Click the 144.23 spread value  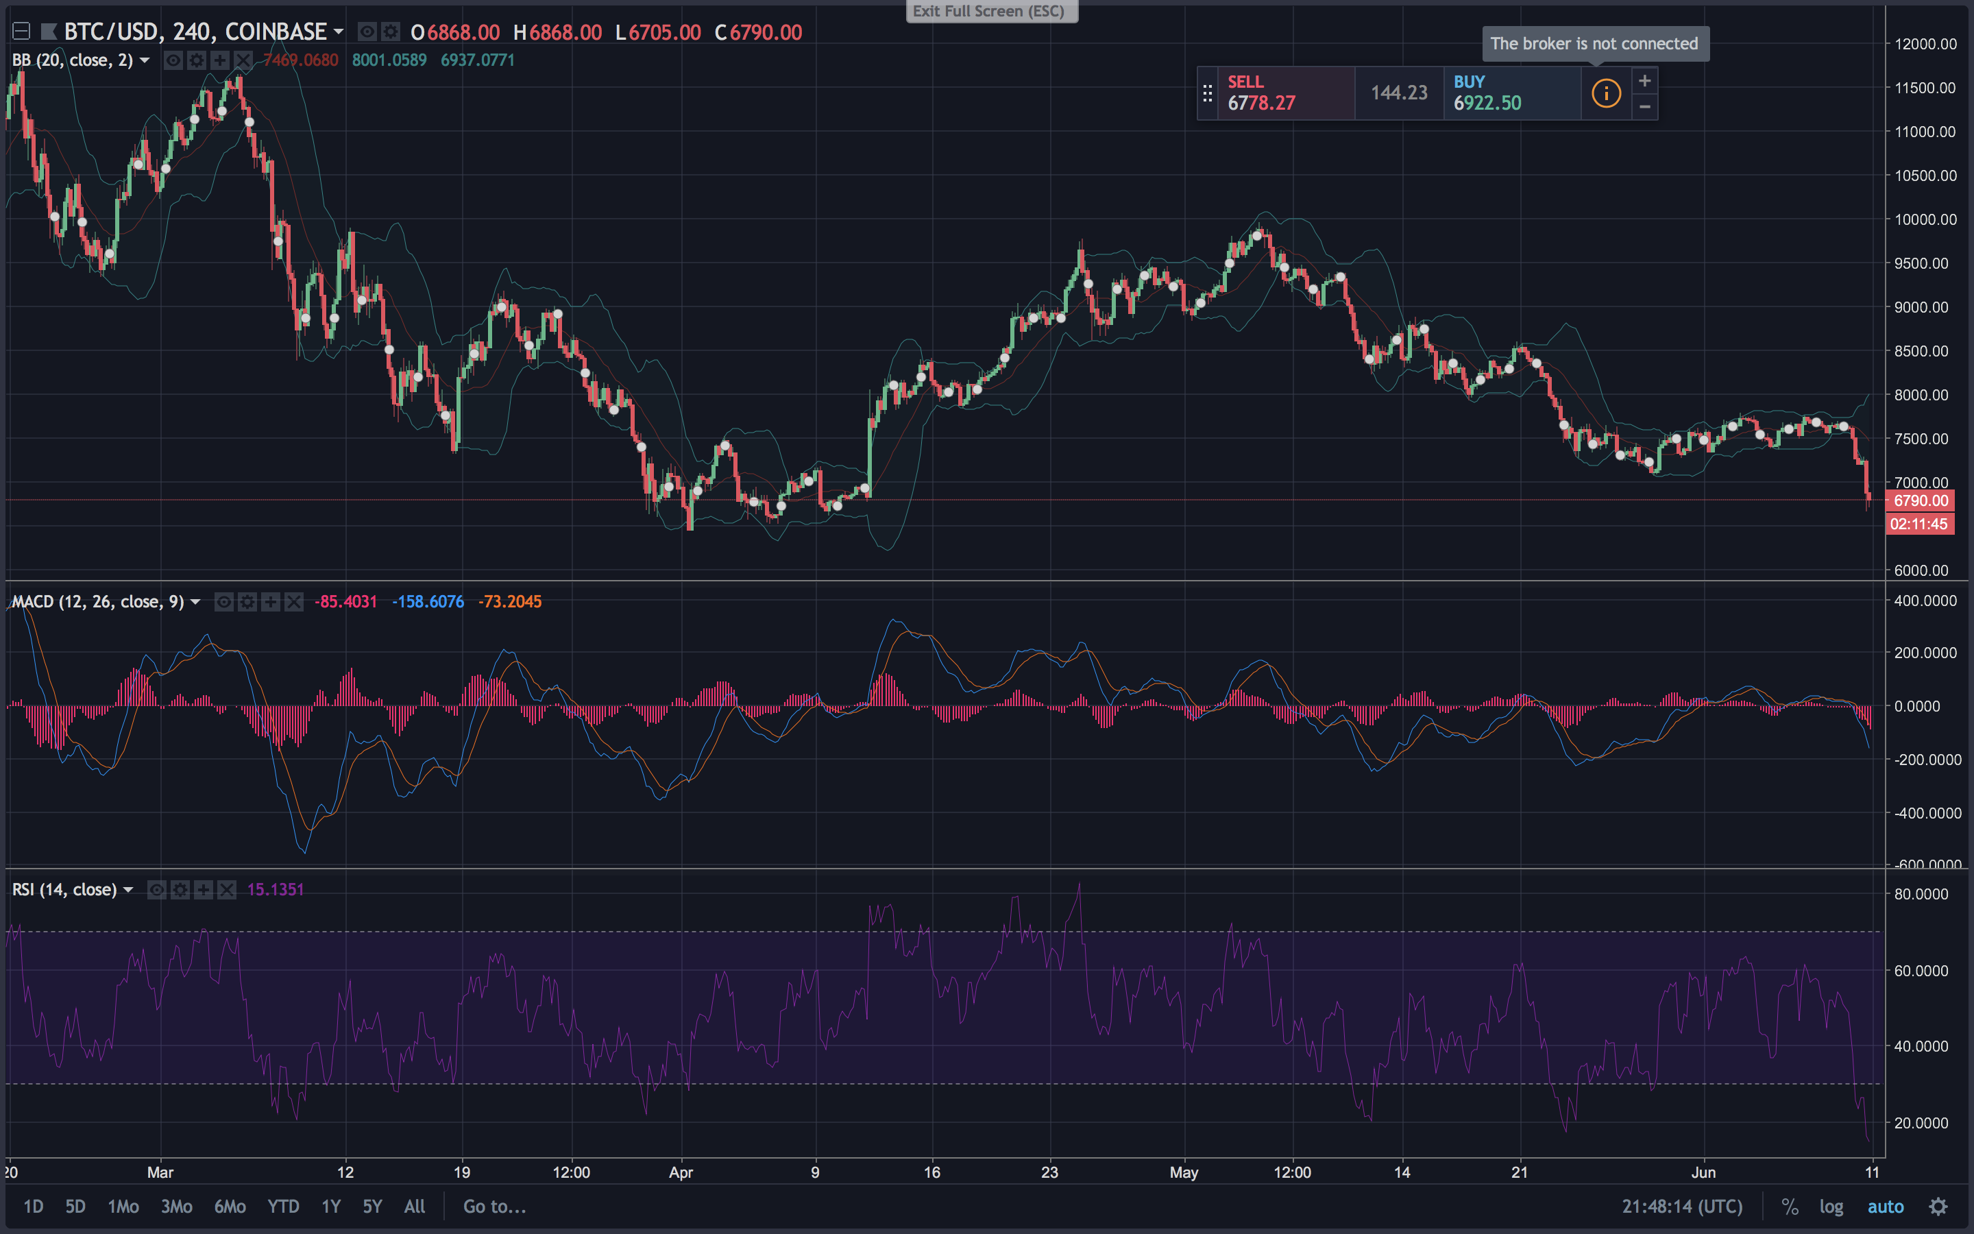coord(1399,93)
